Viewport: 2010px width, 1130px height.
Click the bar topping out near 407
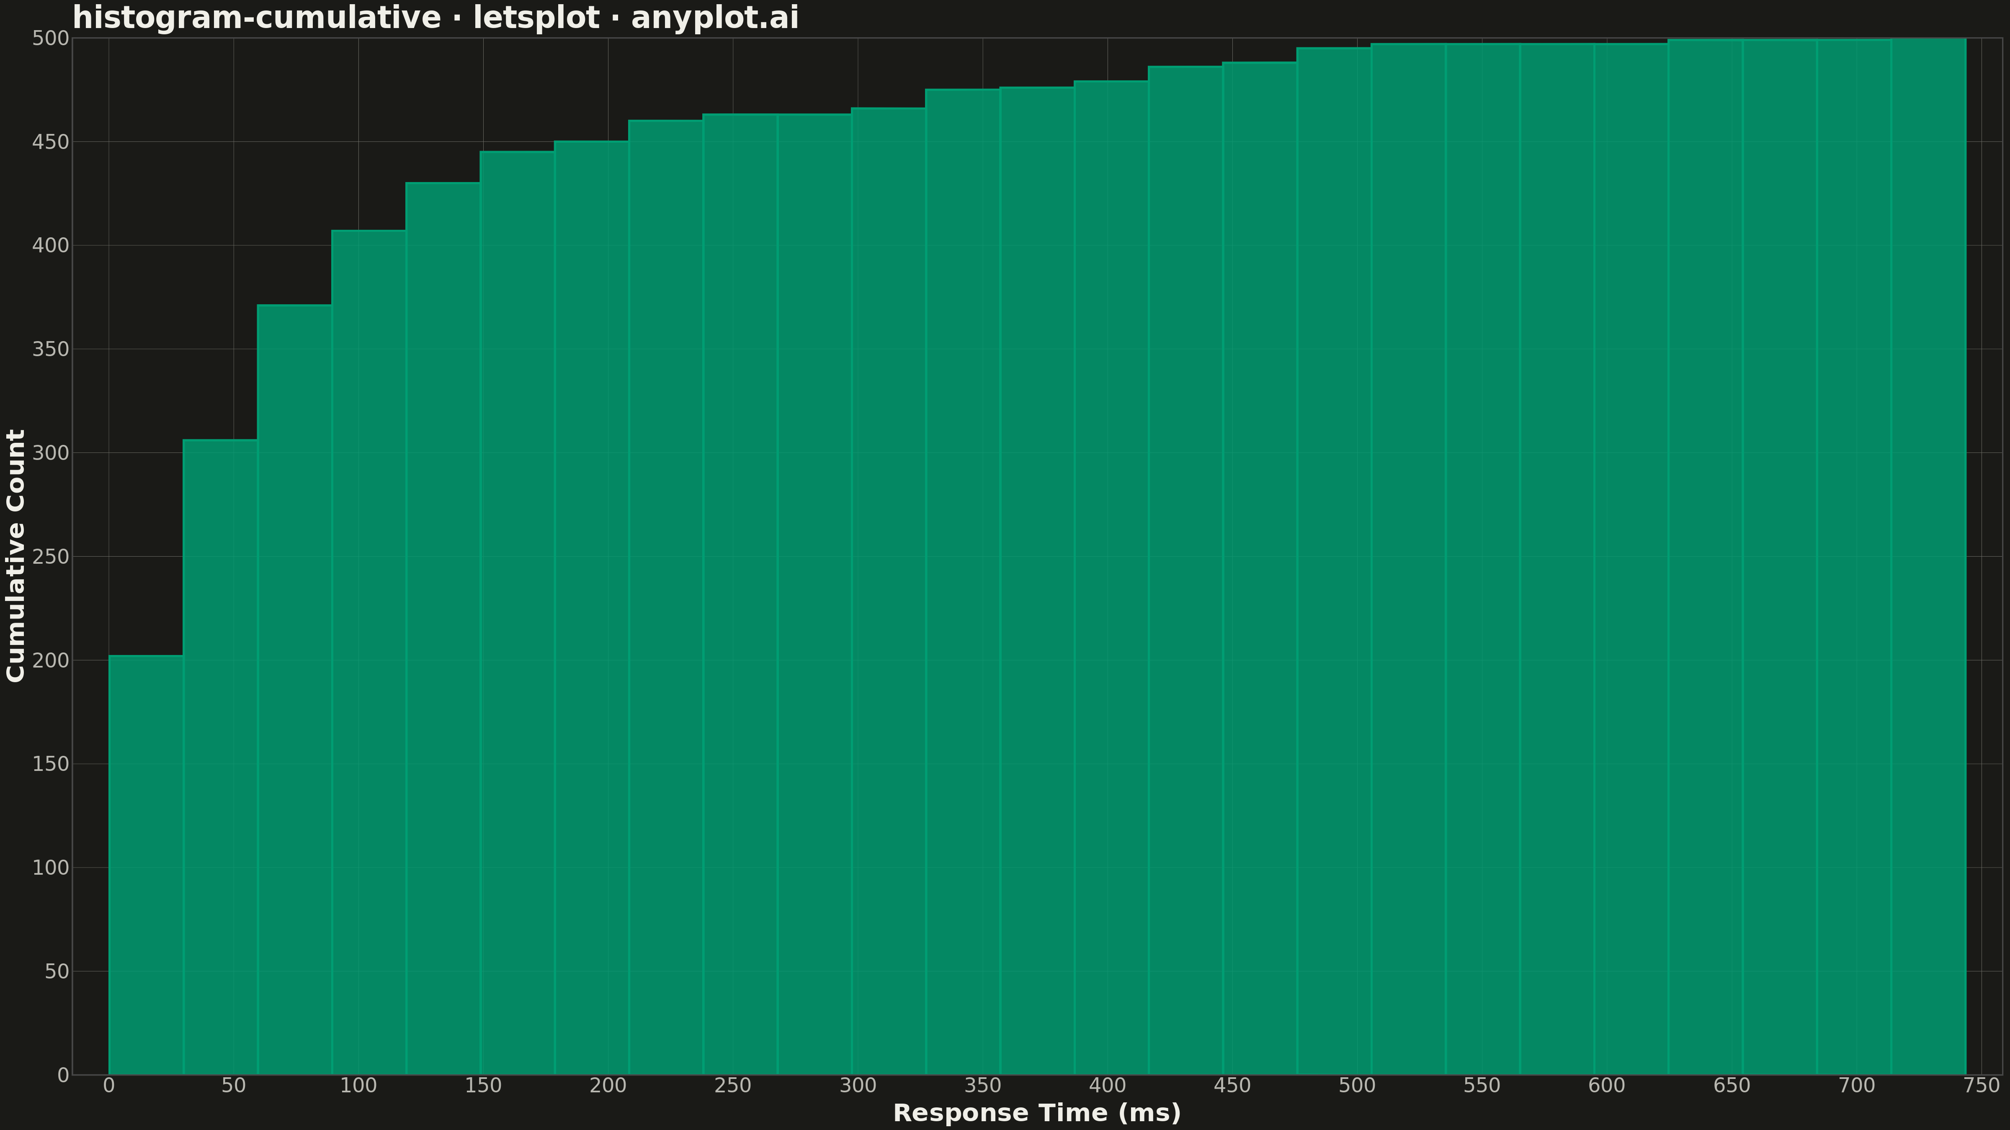coord(369,652)
